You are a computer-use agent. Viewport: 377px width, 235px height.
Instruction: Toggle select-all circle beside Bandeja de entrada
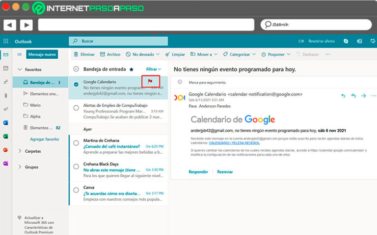click(76, 69)
